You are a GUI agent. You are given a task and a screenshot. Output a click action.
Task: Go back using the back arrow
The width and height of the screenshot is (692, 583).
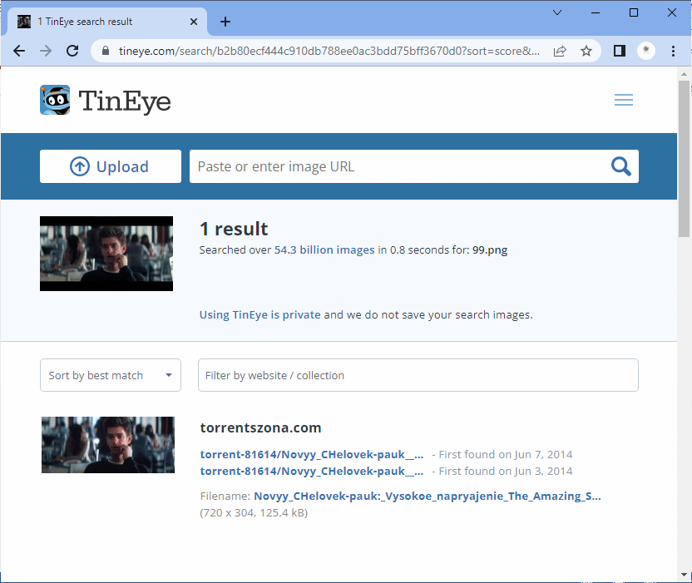click(19, 51)
